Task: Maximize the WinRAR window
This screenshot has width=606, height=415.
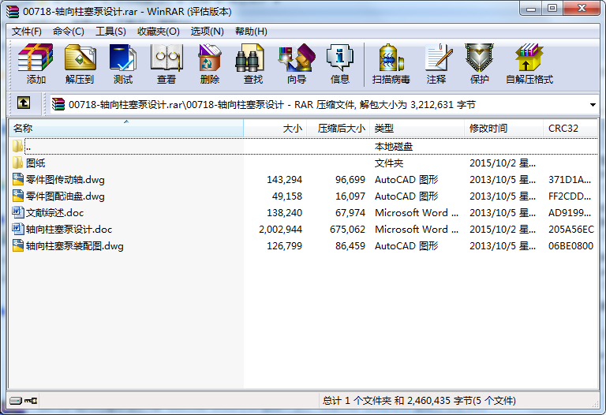Action: [552, 9]
